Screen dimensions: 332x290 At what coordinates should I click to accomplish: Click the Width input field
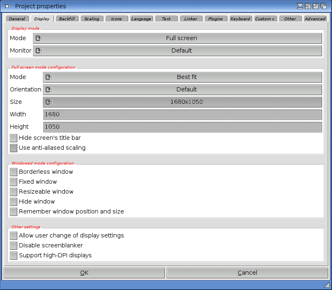pos(182,115)
